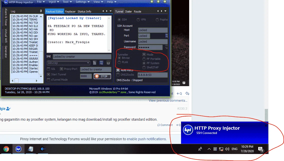Select the Shell2TAP mode
This screenshot has width=284, height=161.
144,67
